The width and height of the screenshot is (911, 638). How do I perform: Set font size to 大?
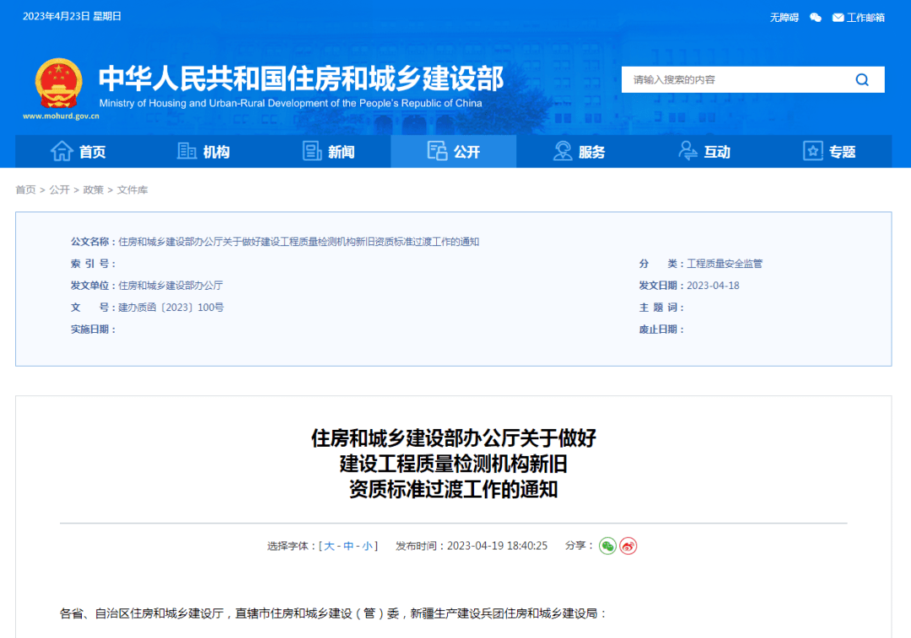point(330,546)
